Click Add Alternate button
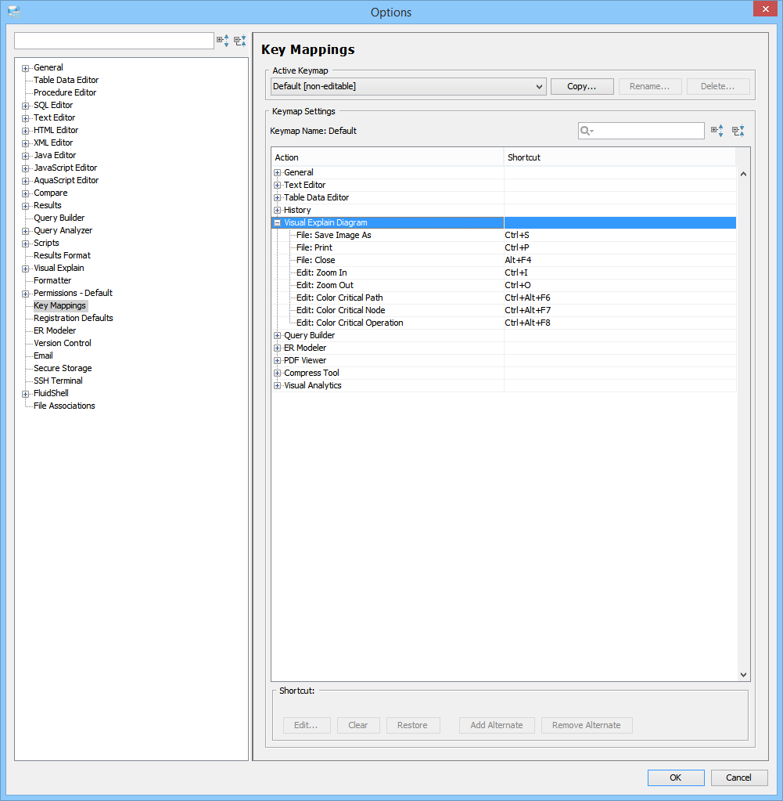This screenshot has width=783, height=801. 497,725
